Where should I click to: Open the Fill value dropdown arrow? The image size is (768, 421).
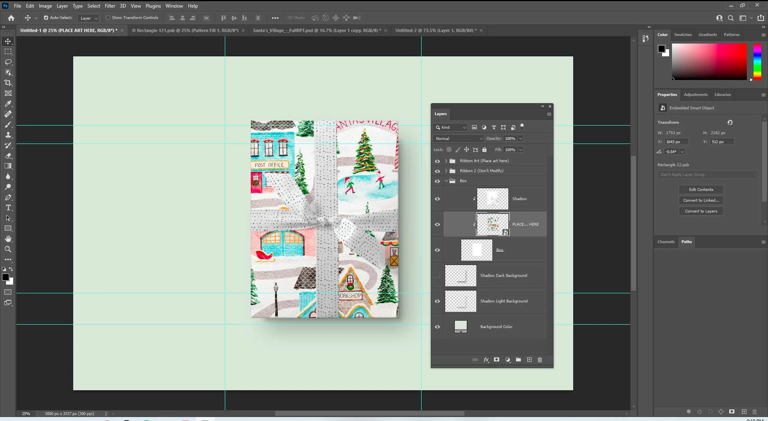(520, 150)
